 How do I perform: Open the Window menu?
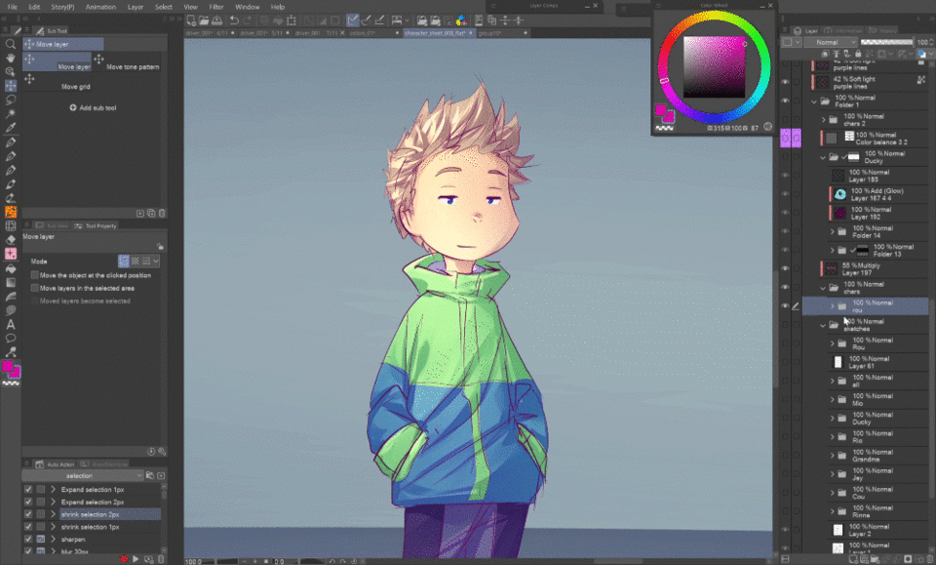(247, 7)
